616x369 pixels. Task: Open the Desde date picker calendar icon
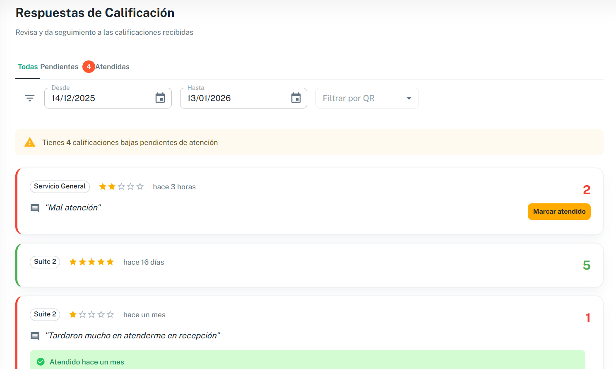[x=161, y=98]
